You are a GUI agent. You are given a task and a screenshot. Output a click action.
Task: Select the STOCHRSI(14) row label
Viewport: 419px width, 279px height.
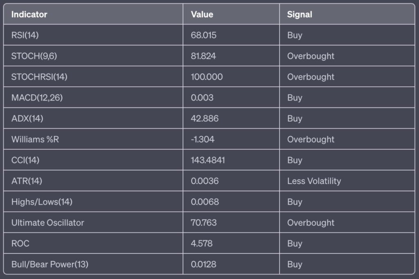[x=39, y=77]
